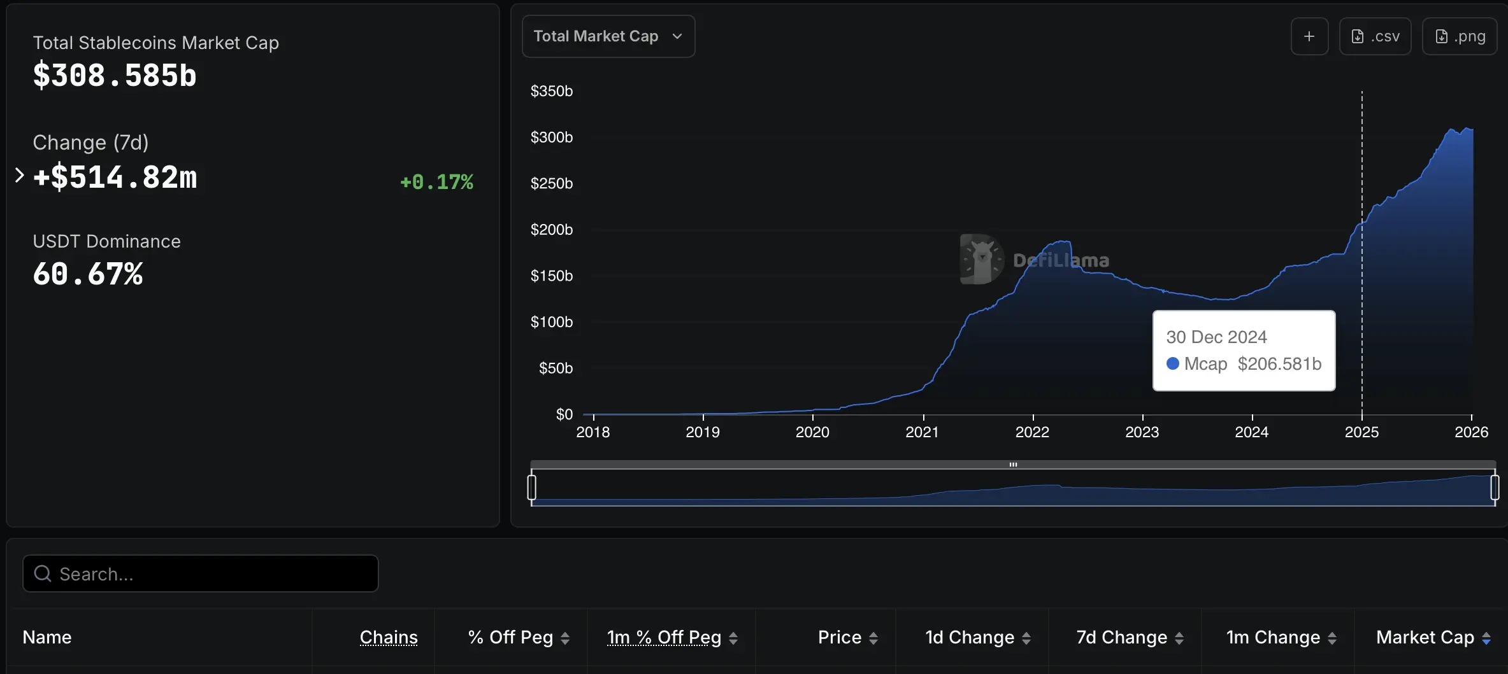Click the 7d Change sort icon

[x=1181, y=637]
